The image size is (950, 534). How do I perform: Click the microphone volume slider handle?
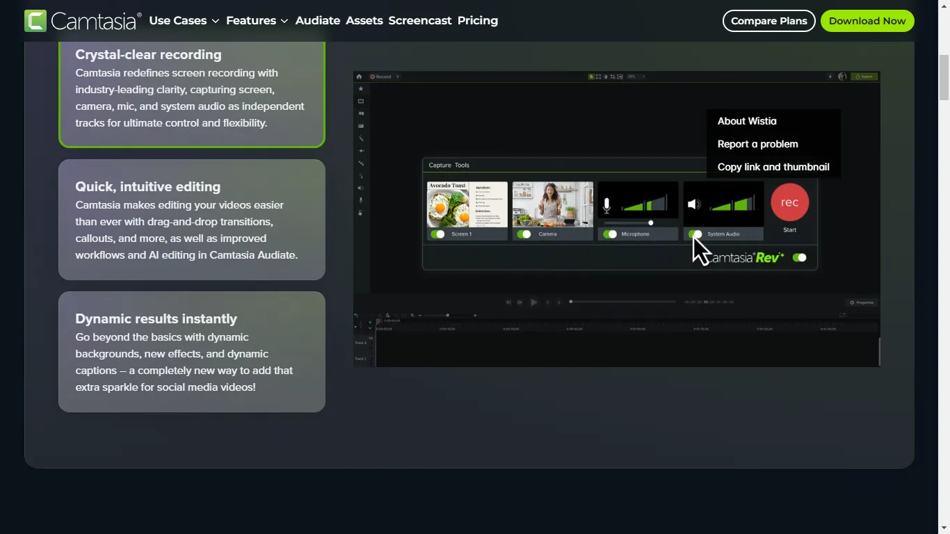[x=651, y=223]
